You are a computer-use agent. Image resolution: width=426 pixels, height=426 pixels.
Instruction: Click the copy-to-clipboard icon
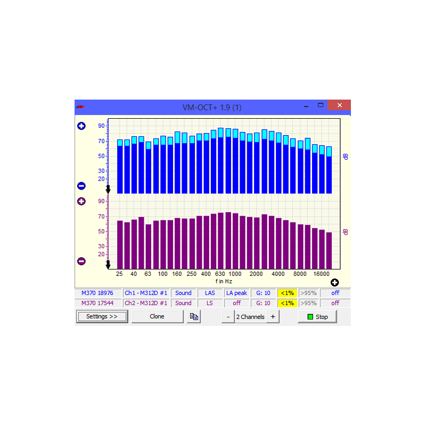pyautogui.click(x=193, y=316)
